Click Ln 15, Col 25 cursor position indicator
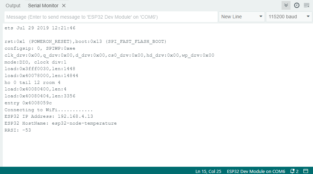 tap(208, 171)
